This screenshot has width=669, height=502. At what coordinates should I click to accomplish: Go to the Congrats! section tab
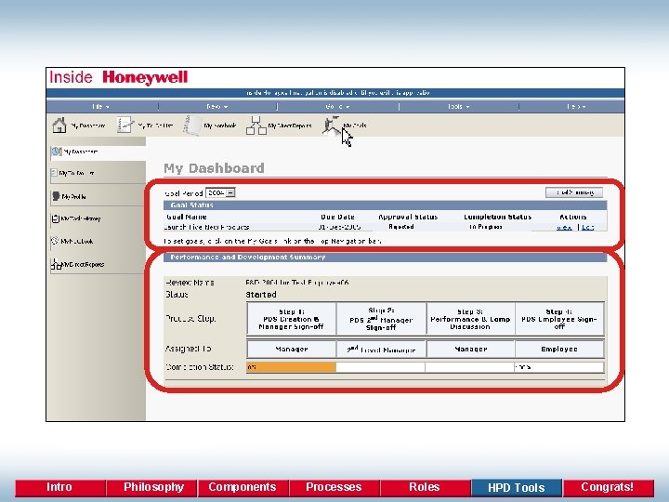tap(608, 487)
